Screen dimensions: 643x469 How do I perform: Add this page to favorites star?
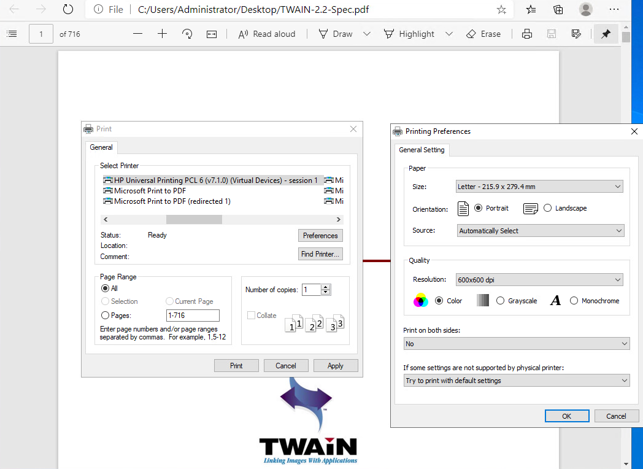[x=501, y=9]
